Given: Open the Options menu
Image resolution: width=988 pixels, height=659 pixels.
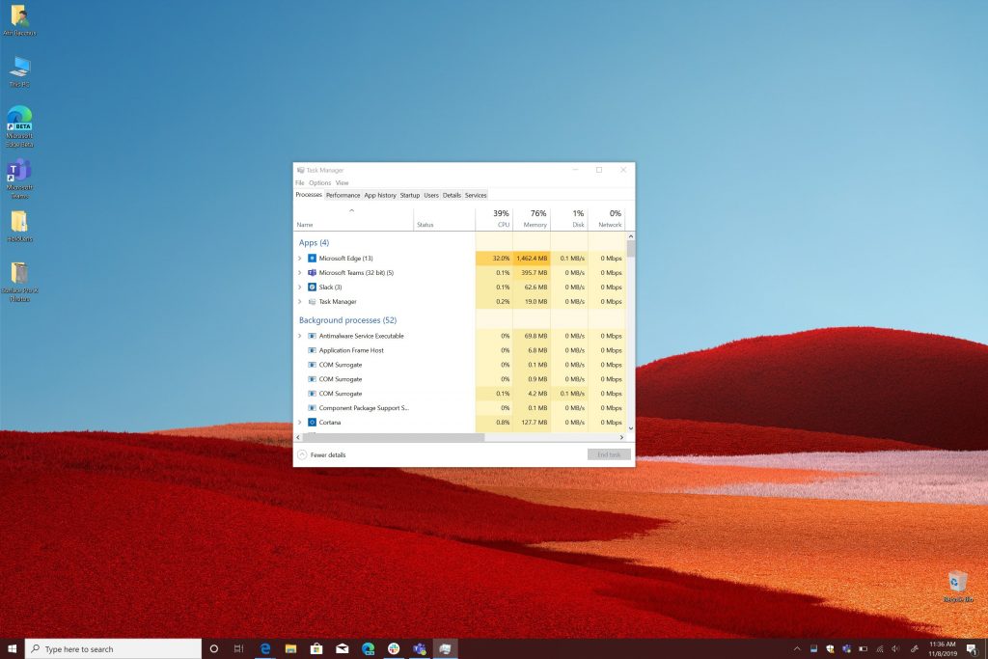Looking at the screenshot, I should coord(319,182).
